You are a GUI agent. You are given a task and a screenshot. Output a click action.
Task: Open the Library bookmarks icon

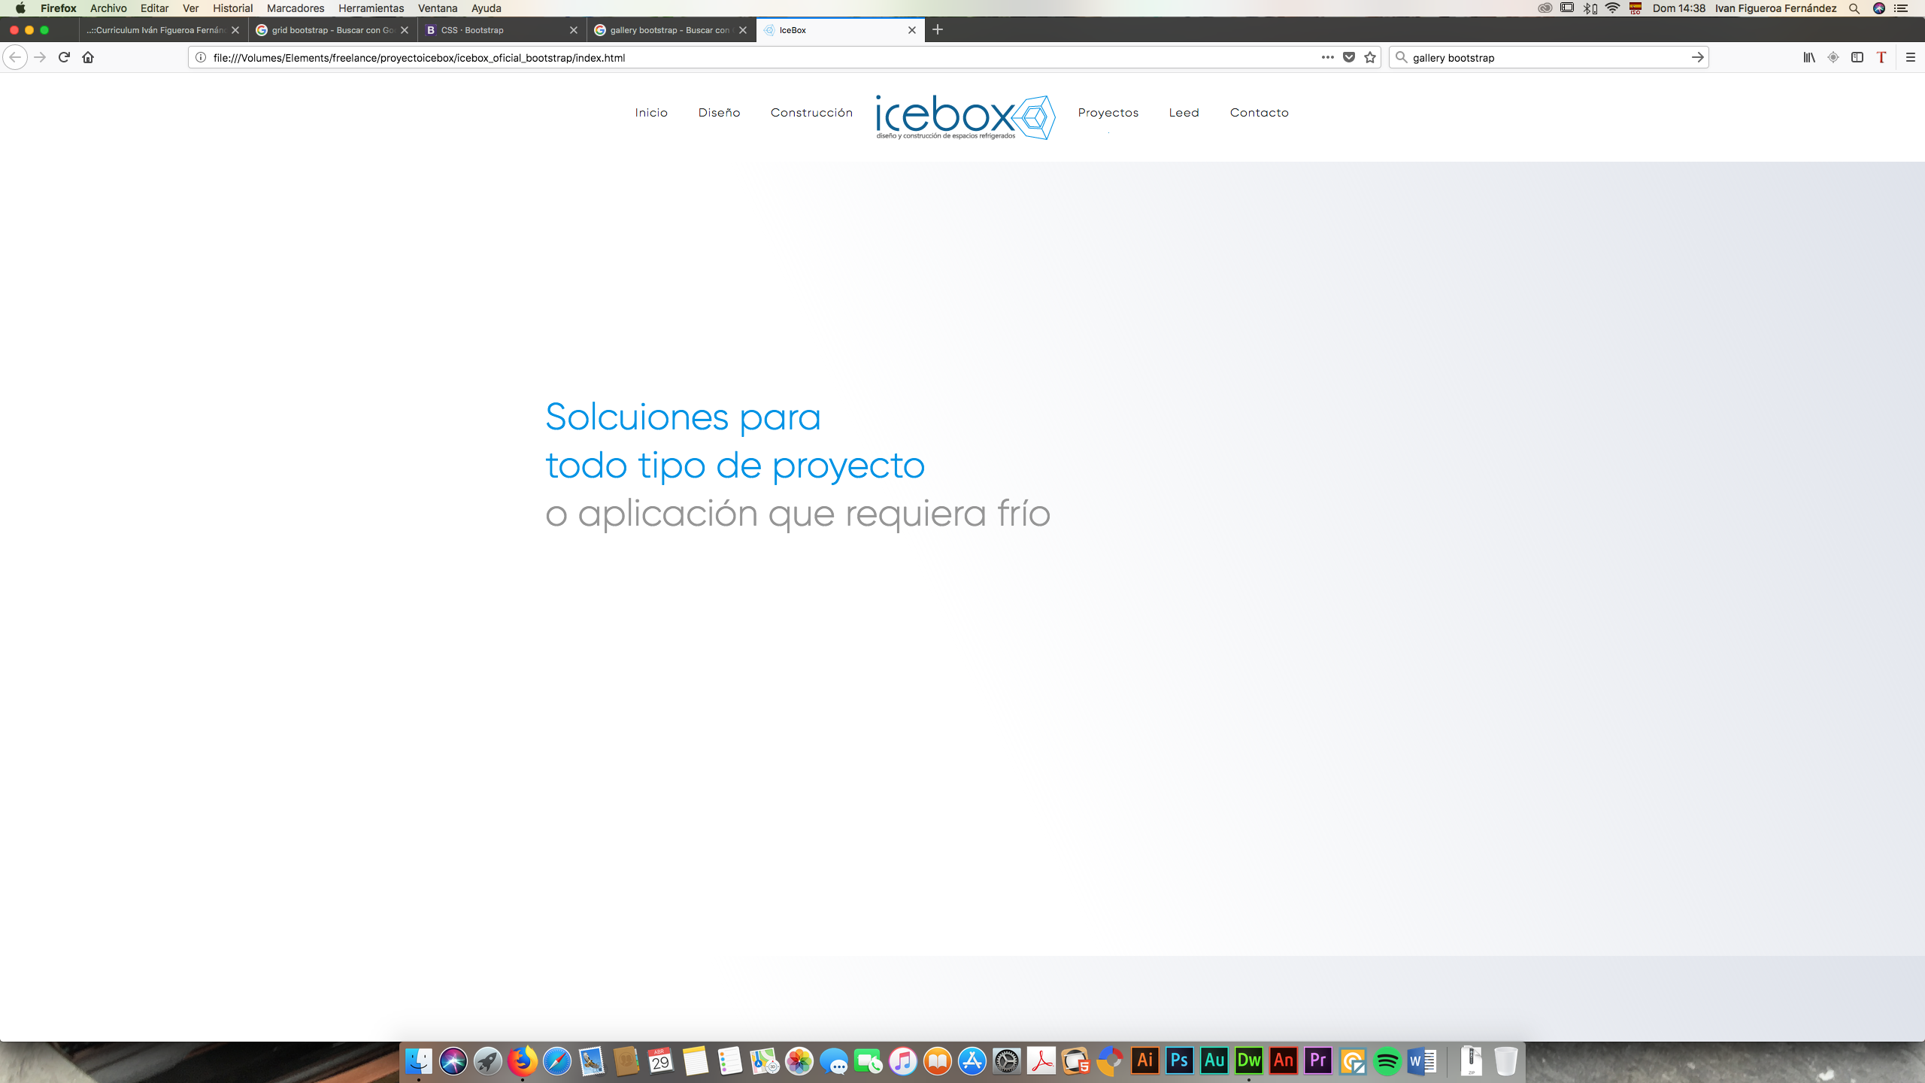pos(1809,57)
